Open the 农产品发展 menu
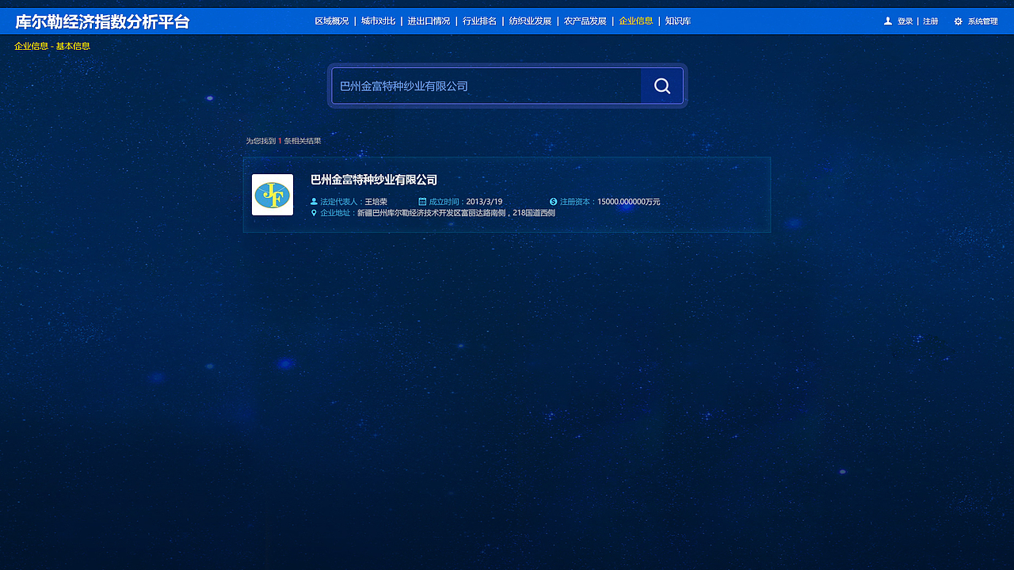 [x=585, y=21]
